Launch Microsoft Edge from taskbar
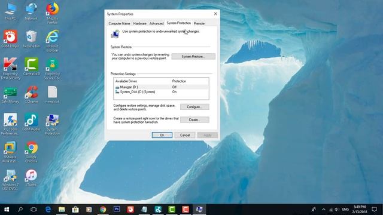 coord(48,210)
